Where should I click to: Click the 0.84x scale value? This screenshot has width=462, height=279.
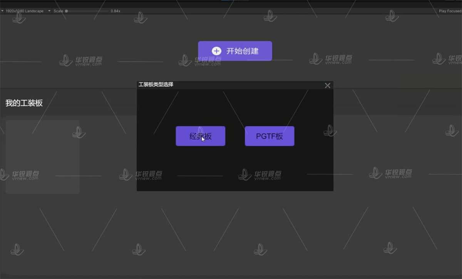115,11
